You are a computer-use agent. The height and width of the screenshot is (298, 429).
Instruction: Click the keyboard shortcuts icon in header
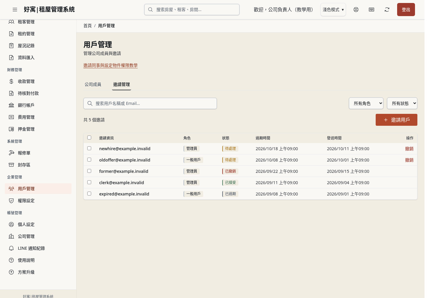pos(372,10)
